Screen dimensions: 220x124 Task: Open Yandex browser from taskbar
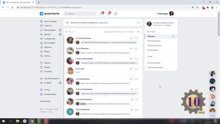tap(25, 121)
